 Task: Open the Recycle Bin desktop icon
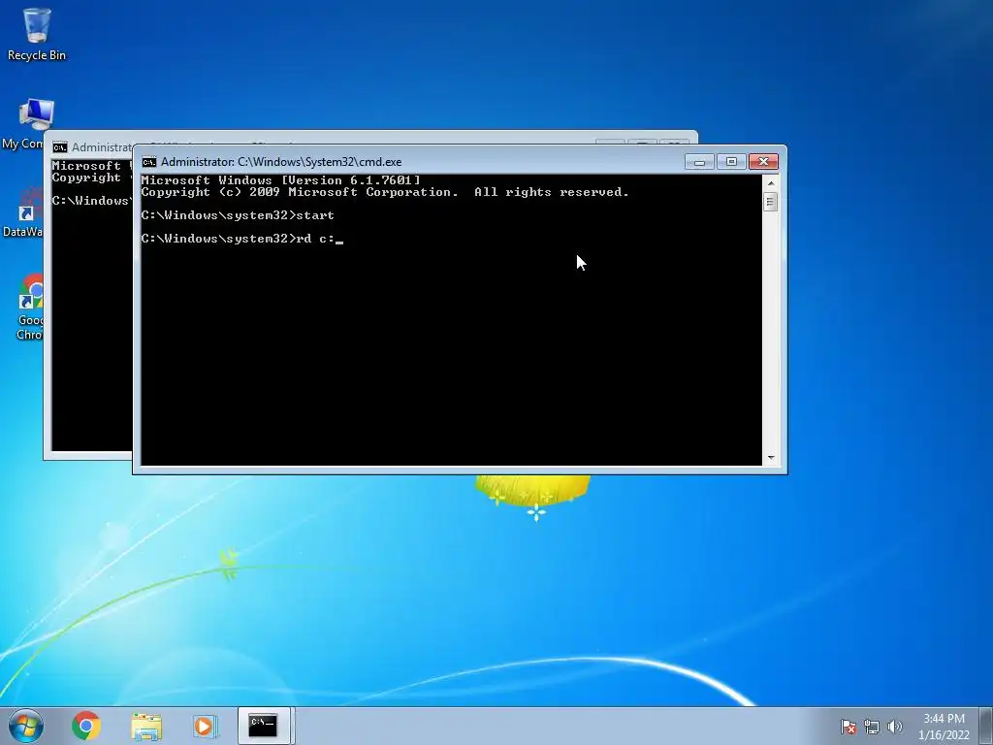pyautogui.click(x=37, y=34)
